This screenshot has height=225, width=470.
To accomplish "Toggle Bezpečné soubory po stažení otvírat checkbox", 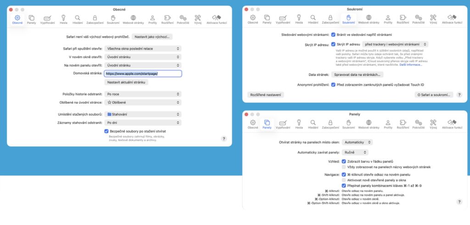I will 106,131.
